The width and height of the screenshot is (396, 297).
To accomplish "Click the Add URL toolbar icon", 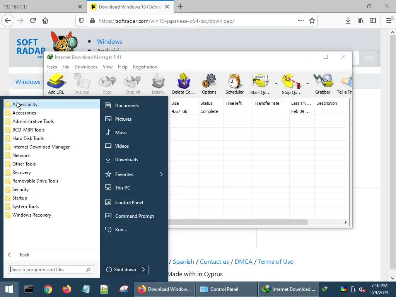I will (56, 84).
